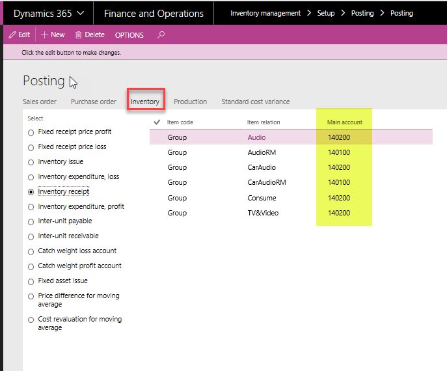447x371 pixels.
Task: Switch to the Production tab
Action: [190, 102]
